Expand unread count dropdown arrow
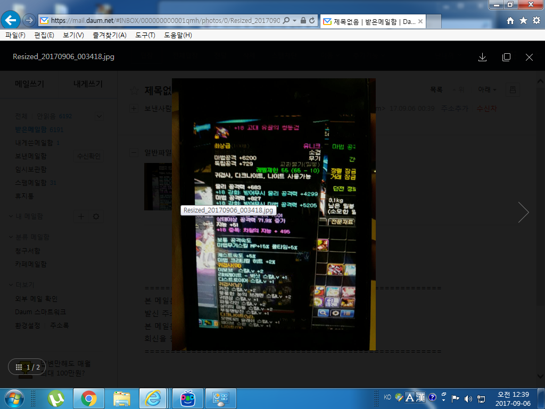The width and height of the screenshot is (545, 409). click(x=99, y=116)
